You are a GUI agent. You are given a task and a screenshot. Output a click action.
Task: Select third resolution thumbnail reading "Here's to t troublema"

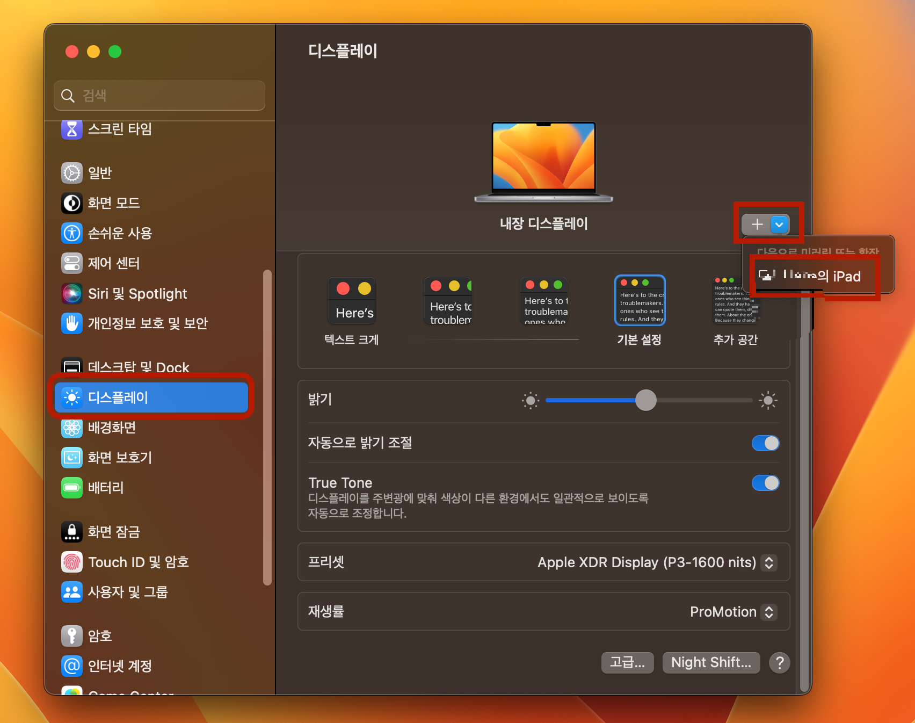point(544,300)
